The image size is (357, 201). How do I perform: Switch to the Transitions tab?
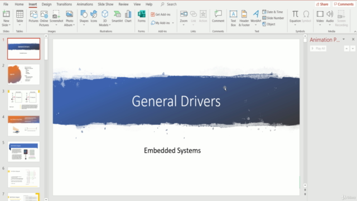pos(64,4)
